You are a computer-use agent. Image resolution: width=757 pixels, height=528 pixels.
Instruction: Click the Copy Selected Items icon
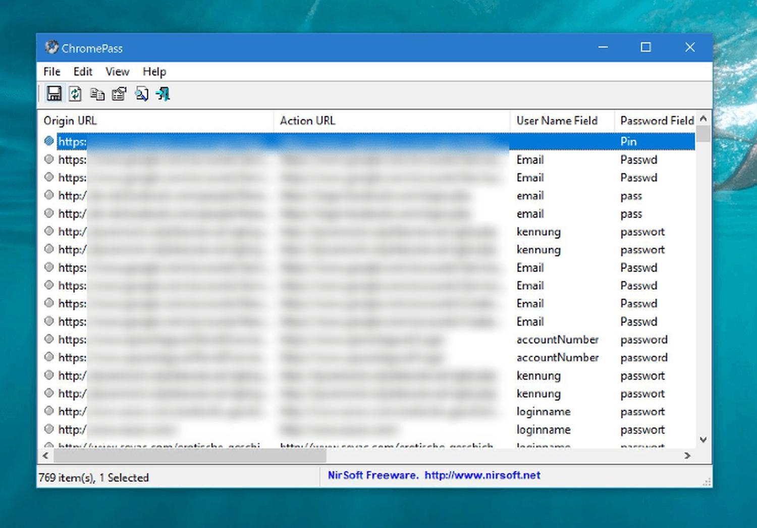tap(97, 94)
